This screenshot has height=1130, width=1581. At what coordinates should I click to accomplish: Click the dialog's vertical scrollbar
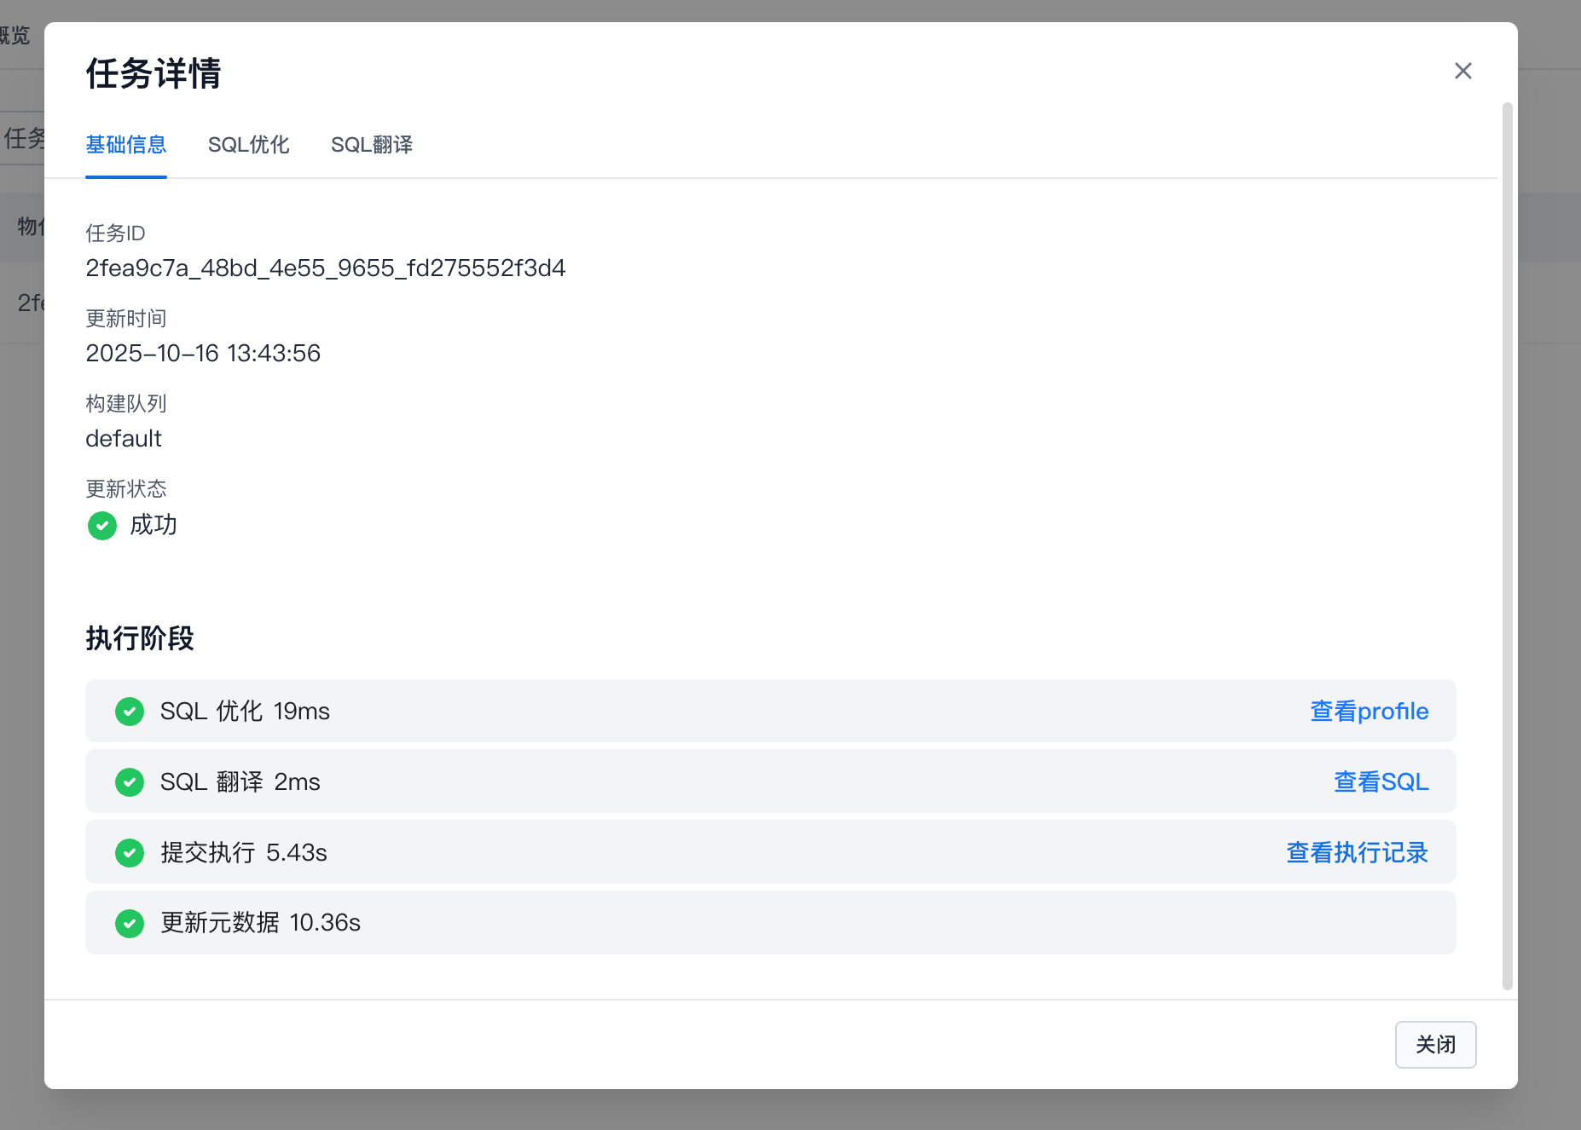tap(1507, 545)
